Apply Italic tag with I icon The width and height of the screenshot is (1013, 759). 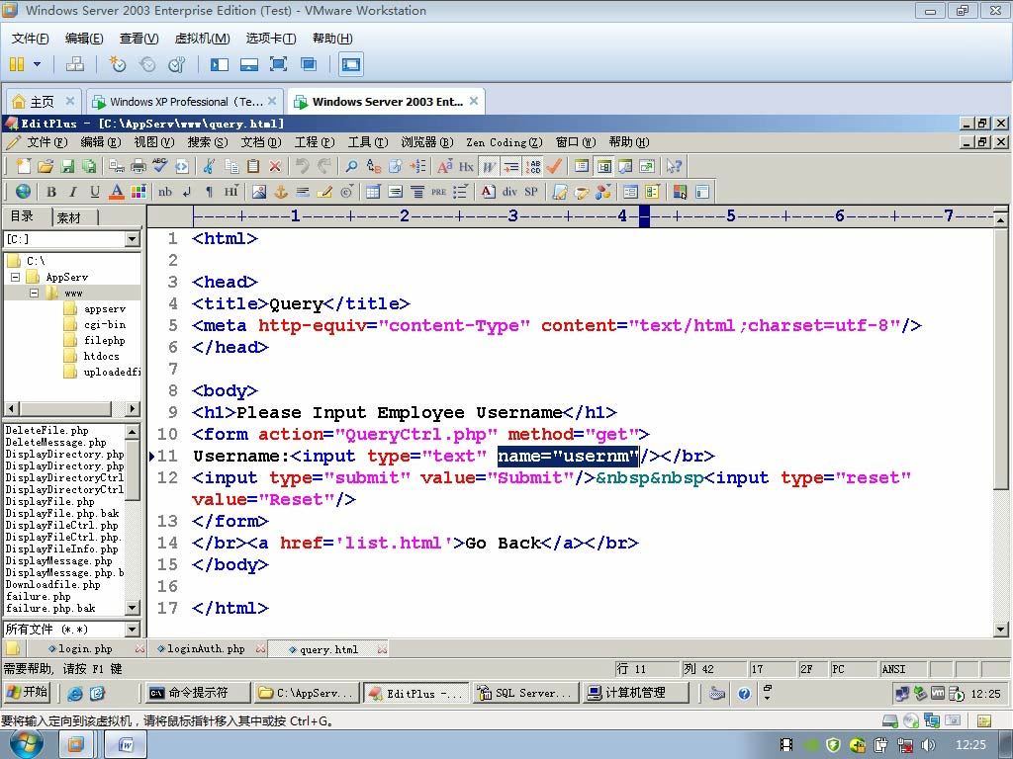click(73, 192)
